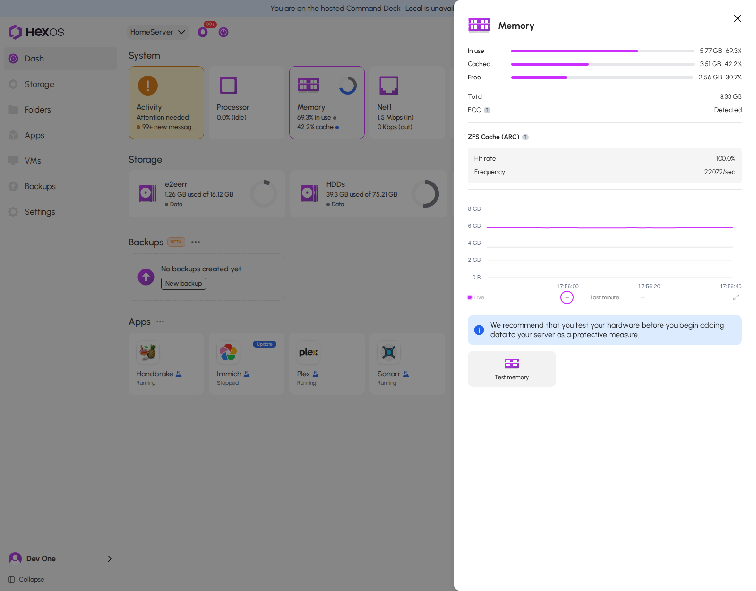Open the Plex app icon

pos(309,352)
